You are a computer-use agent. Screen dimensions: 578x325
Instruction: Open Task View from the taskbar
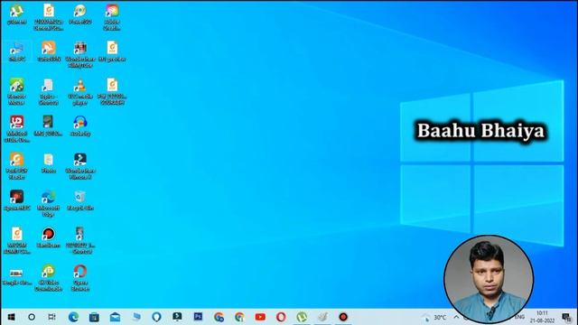[52, 317]
